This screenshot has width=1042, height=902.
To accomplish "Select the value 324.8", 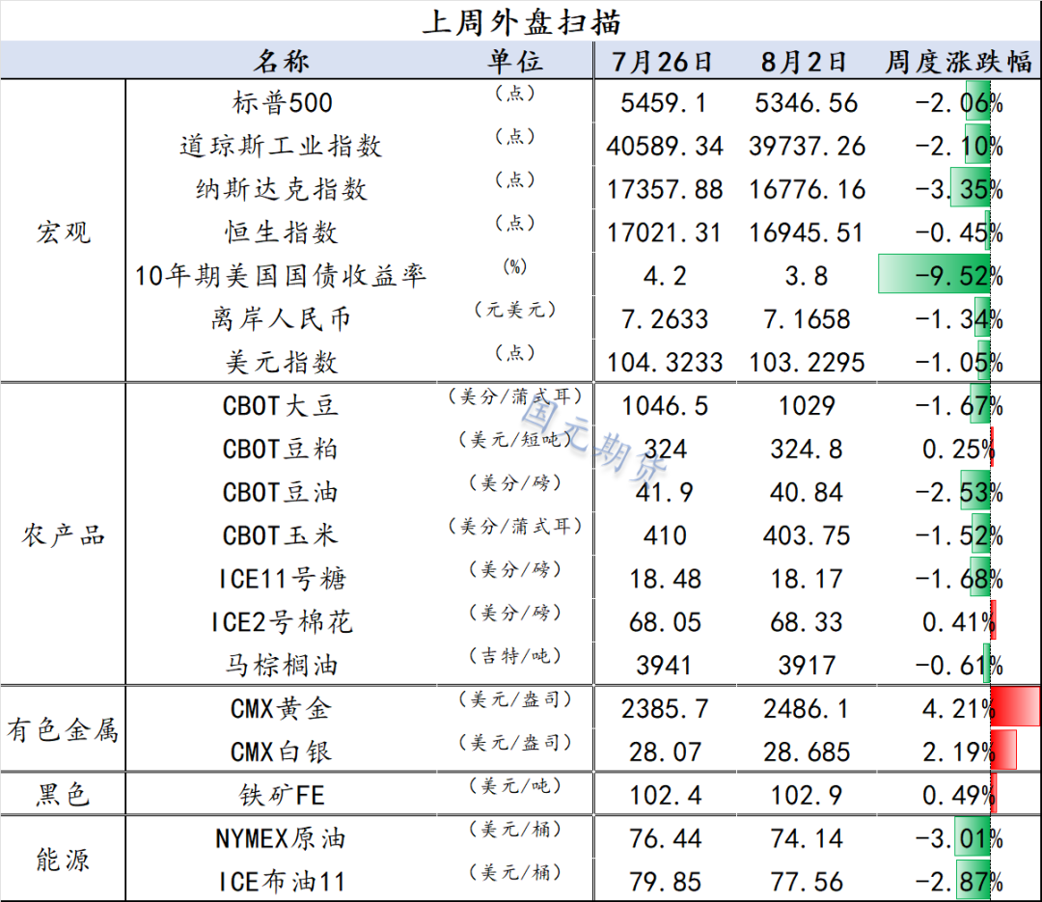I will (806, 449).
